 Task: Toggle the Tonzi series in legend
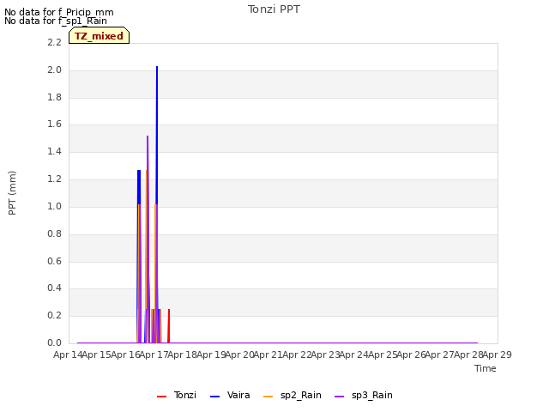coord(177,395)
